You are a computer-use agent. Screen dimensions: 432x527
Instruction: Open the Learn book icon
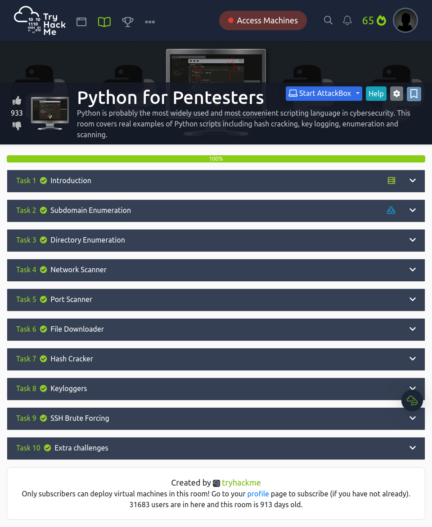coord(104,22)
